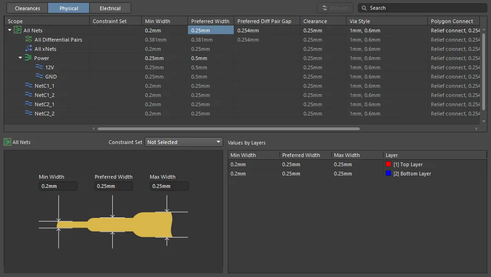
Task: Click the Min Width cell for All Differential Pairs
Action: [x=164, y=40]
